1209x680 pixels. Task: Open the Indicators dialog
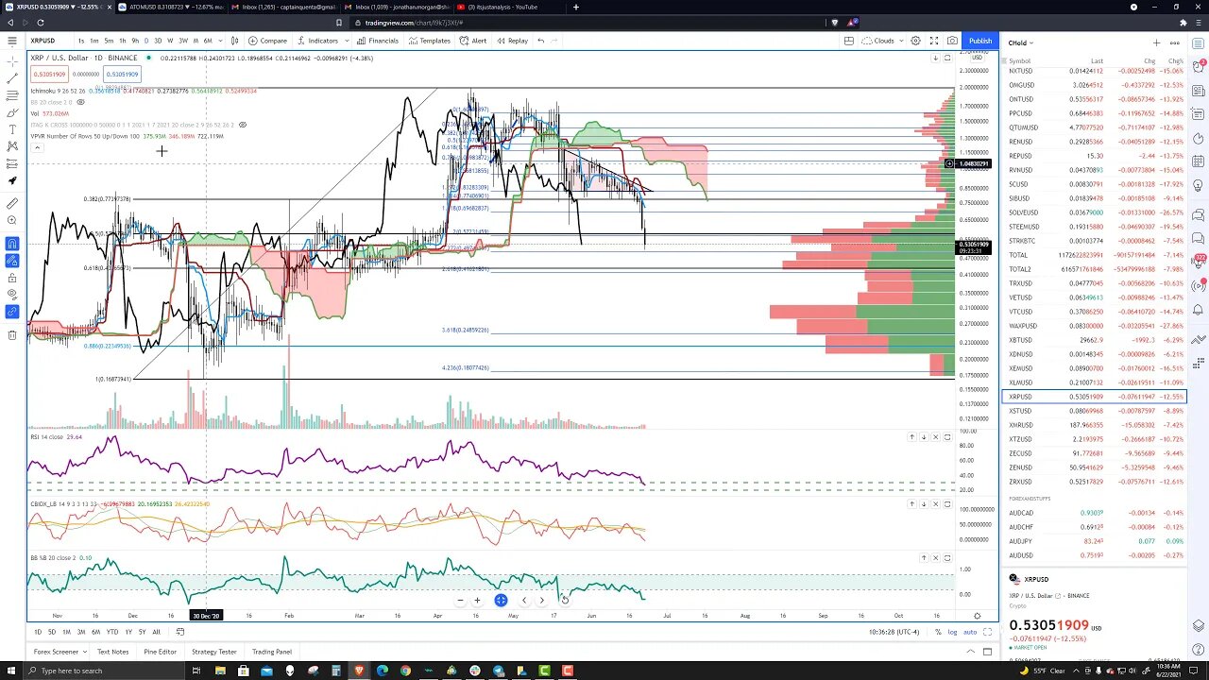click(x=317, y=41)
